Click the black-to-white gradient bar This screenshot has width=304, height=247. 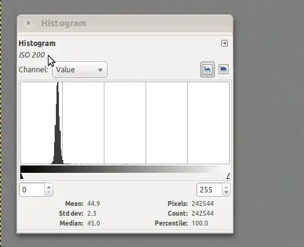(x=125, y=169)
